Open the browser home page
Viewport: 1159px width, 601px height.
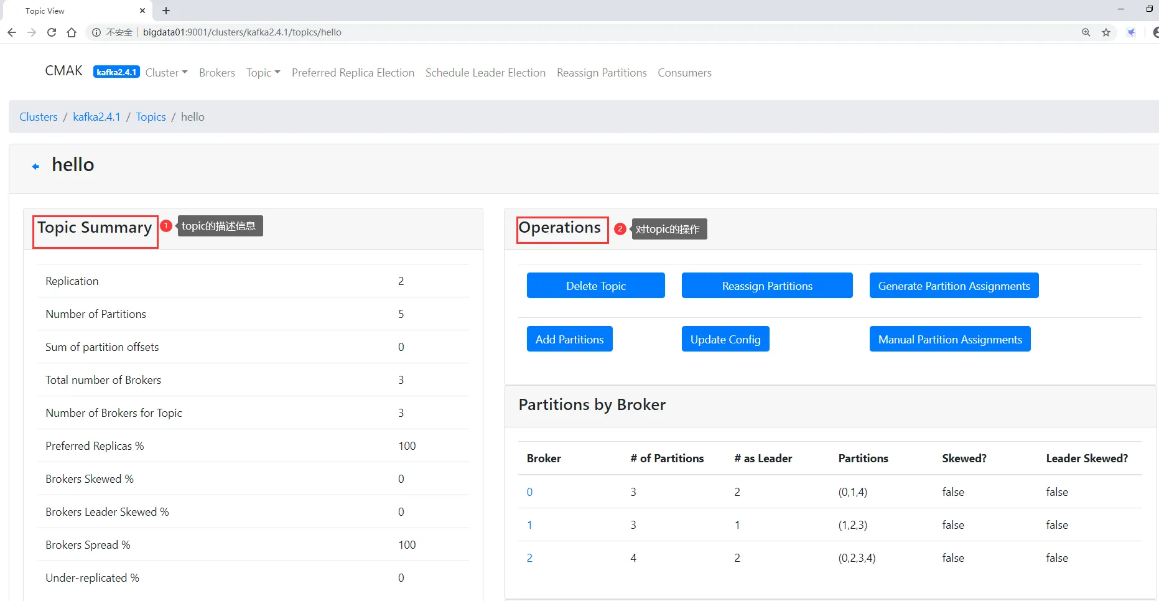tap(72, 32)
